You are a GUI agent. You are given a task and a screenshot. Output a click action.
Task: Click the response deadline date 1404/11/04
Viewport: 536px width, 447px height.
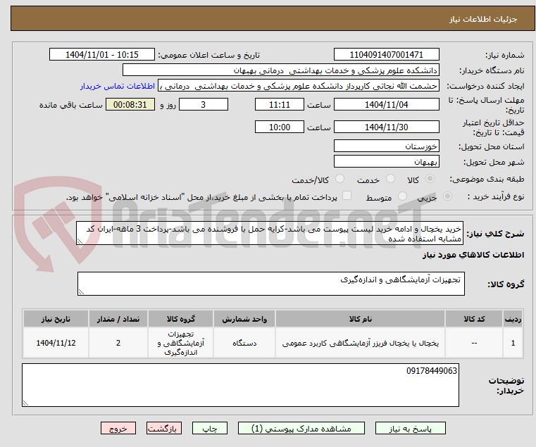[386, 105]
